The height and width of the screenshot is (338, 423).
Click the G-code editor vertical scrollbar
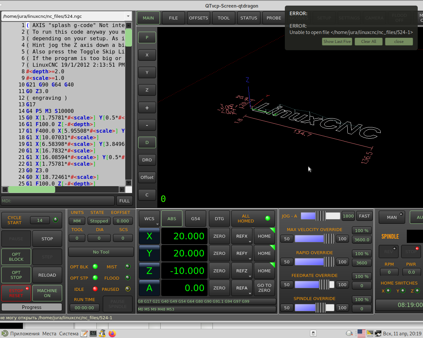coord(129,104)
